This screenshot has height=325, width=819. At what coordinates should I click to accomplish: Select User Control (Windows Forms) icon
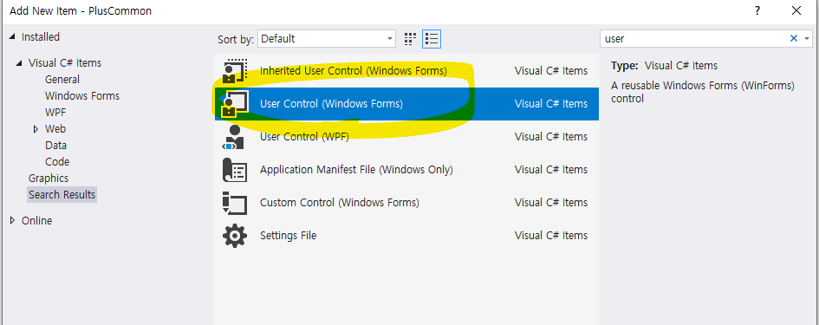point(235,103)
